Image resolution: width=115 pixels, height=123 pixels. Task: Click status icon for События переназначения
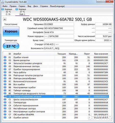[5, 106]
